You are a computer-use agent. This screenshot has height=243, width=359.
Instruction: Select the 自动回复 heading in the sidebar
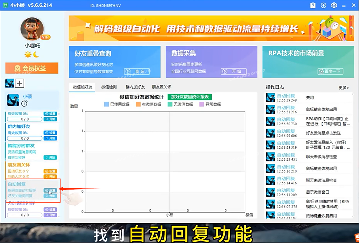coord(17,184)
